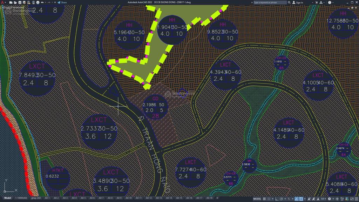Click the Open file icon
The width and height of the screenshot is (359, 202).
pos(15,2)
